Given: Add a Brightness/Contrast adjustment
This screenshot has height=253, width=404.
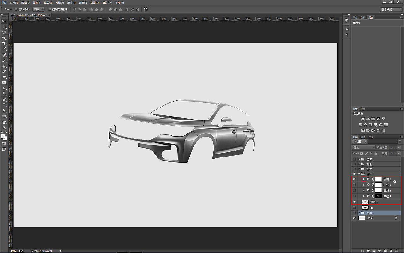Looking at the screenshot, I should 363,119.
